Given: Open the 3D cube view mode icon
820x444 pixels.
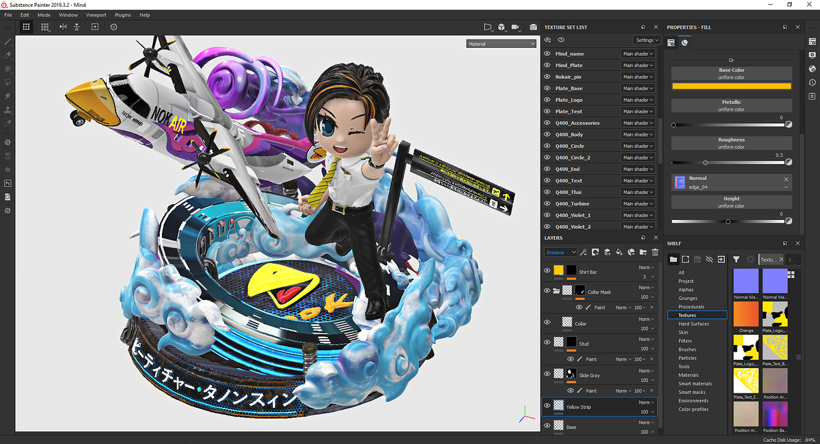Looking at the screenshot, I should [x=502, y=27].
